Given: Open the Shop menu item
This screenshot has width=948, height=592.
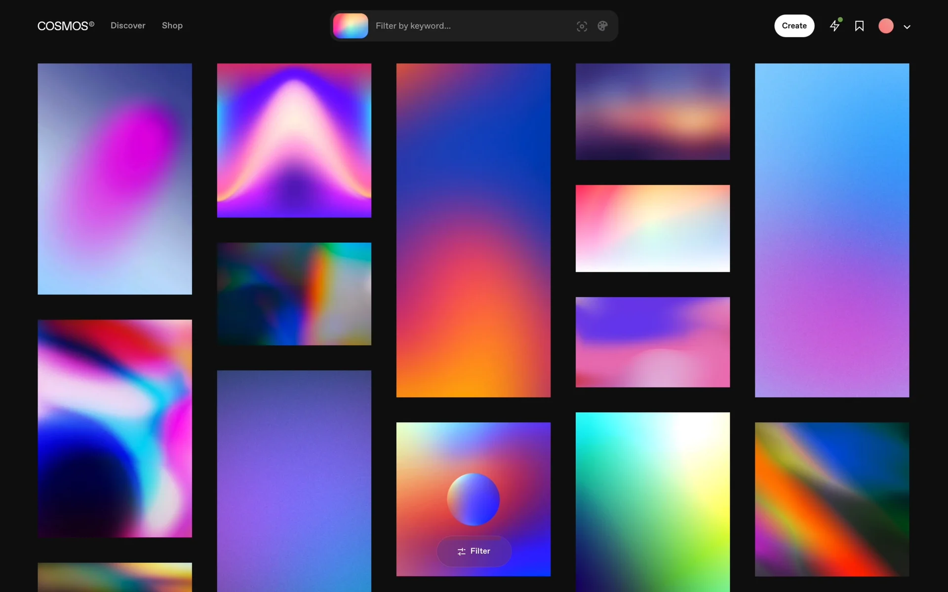Looking at the screenshot, I should coord(172,26).
